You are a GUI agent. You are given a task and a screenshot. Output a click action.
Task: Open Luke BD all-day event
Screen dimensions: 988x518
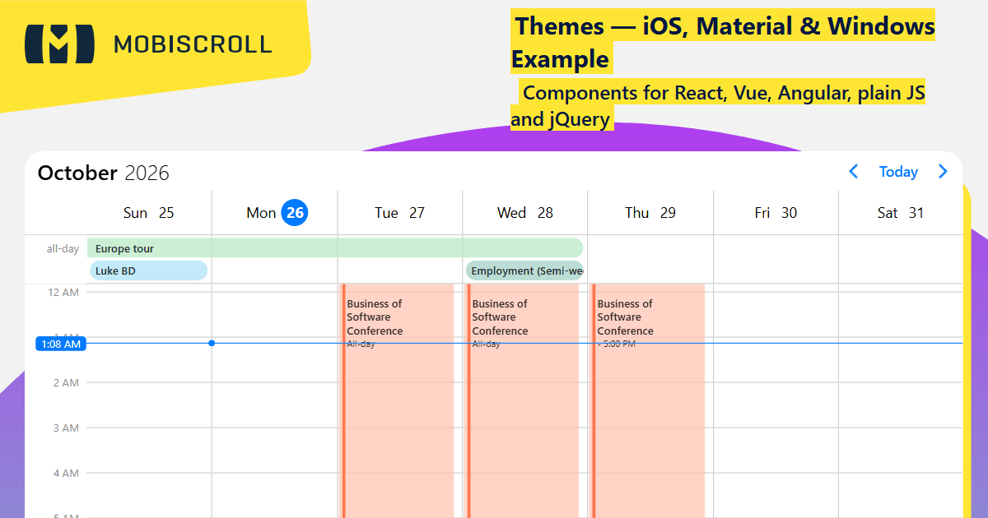pyautogui.click(x=148, y=271)
